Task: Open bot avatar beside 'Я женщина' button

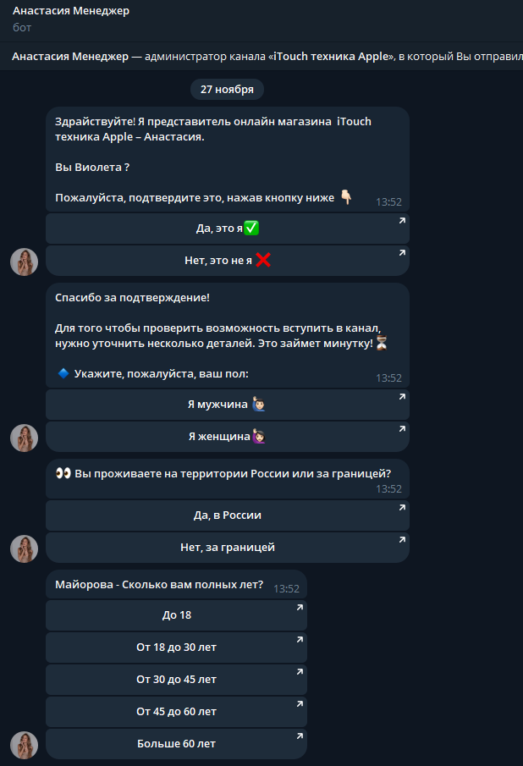Action: 25,438
